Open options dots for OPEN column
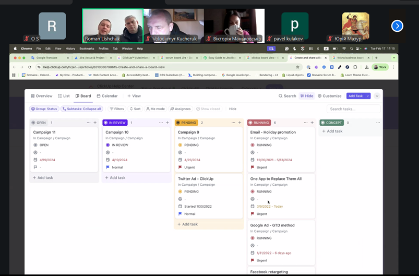The width and height of the screenshot is (419, 276). (x=89, y=123)
